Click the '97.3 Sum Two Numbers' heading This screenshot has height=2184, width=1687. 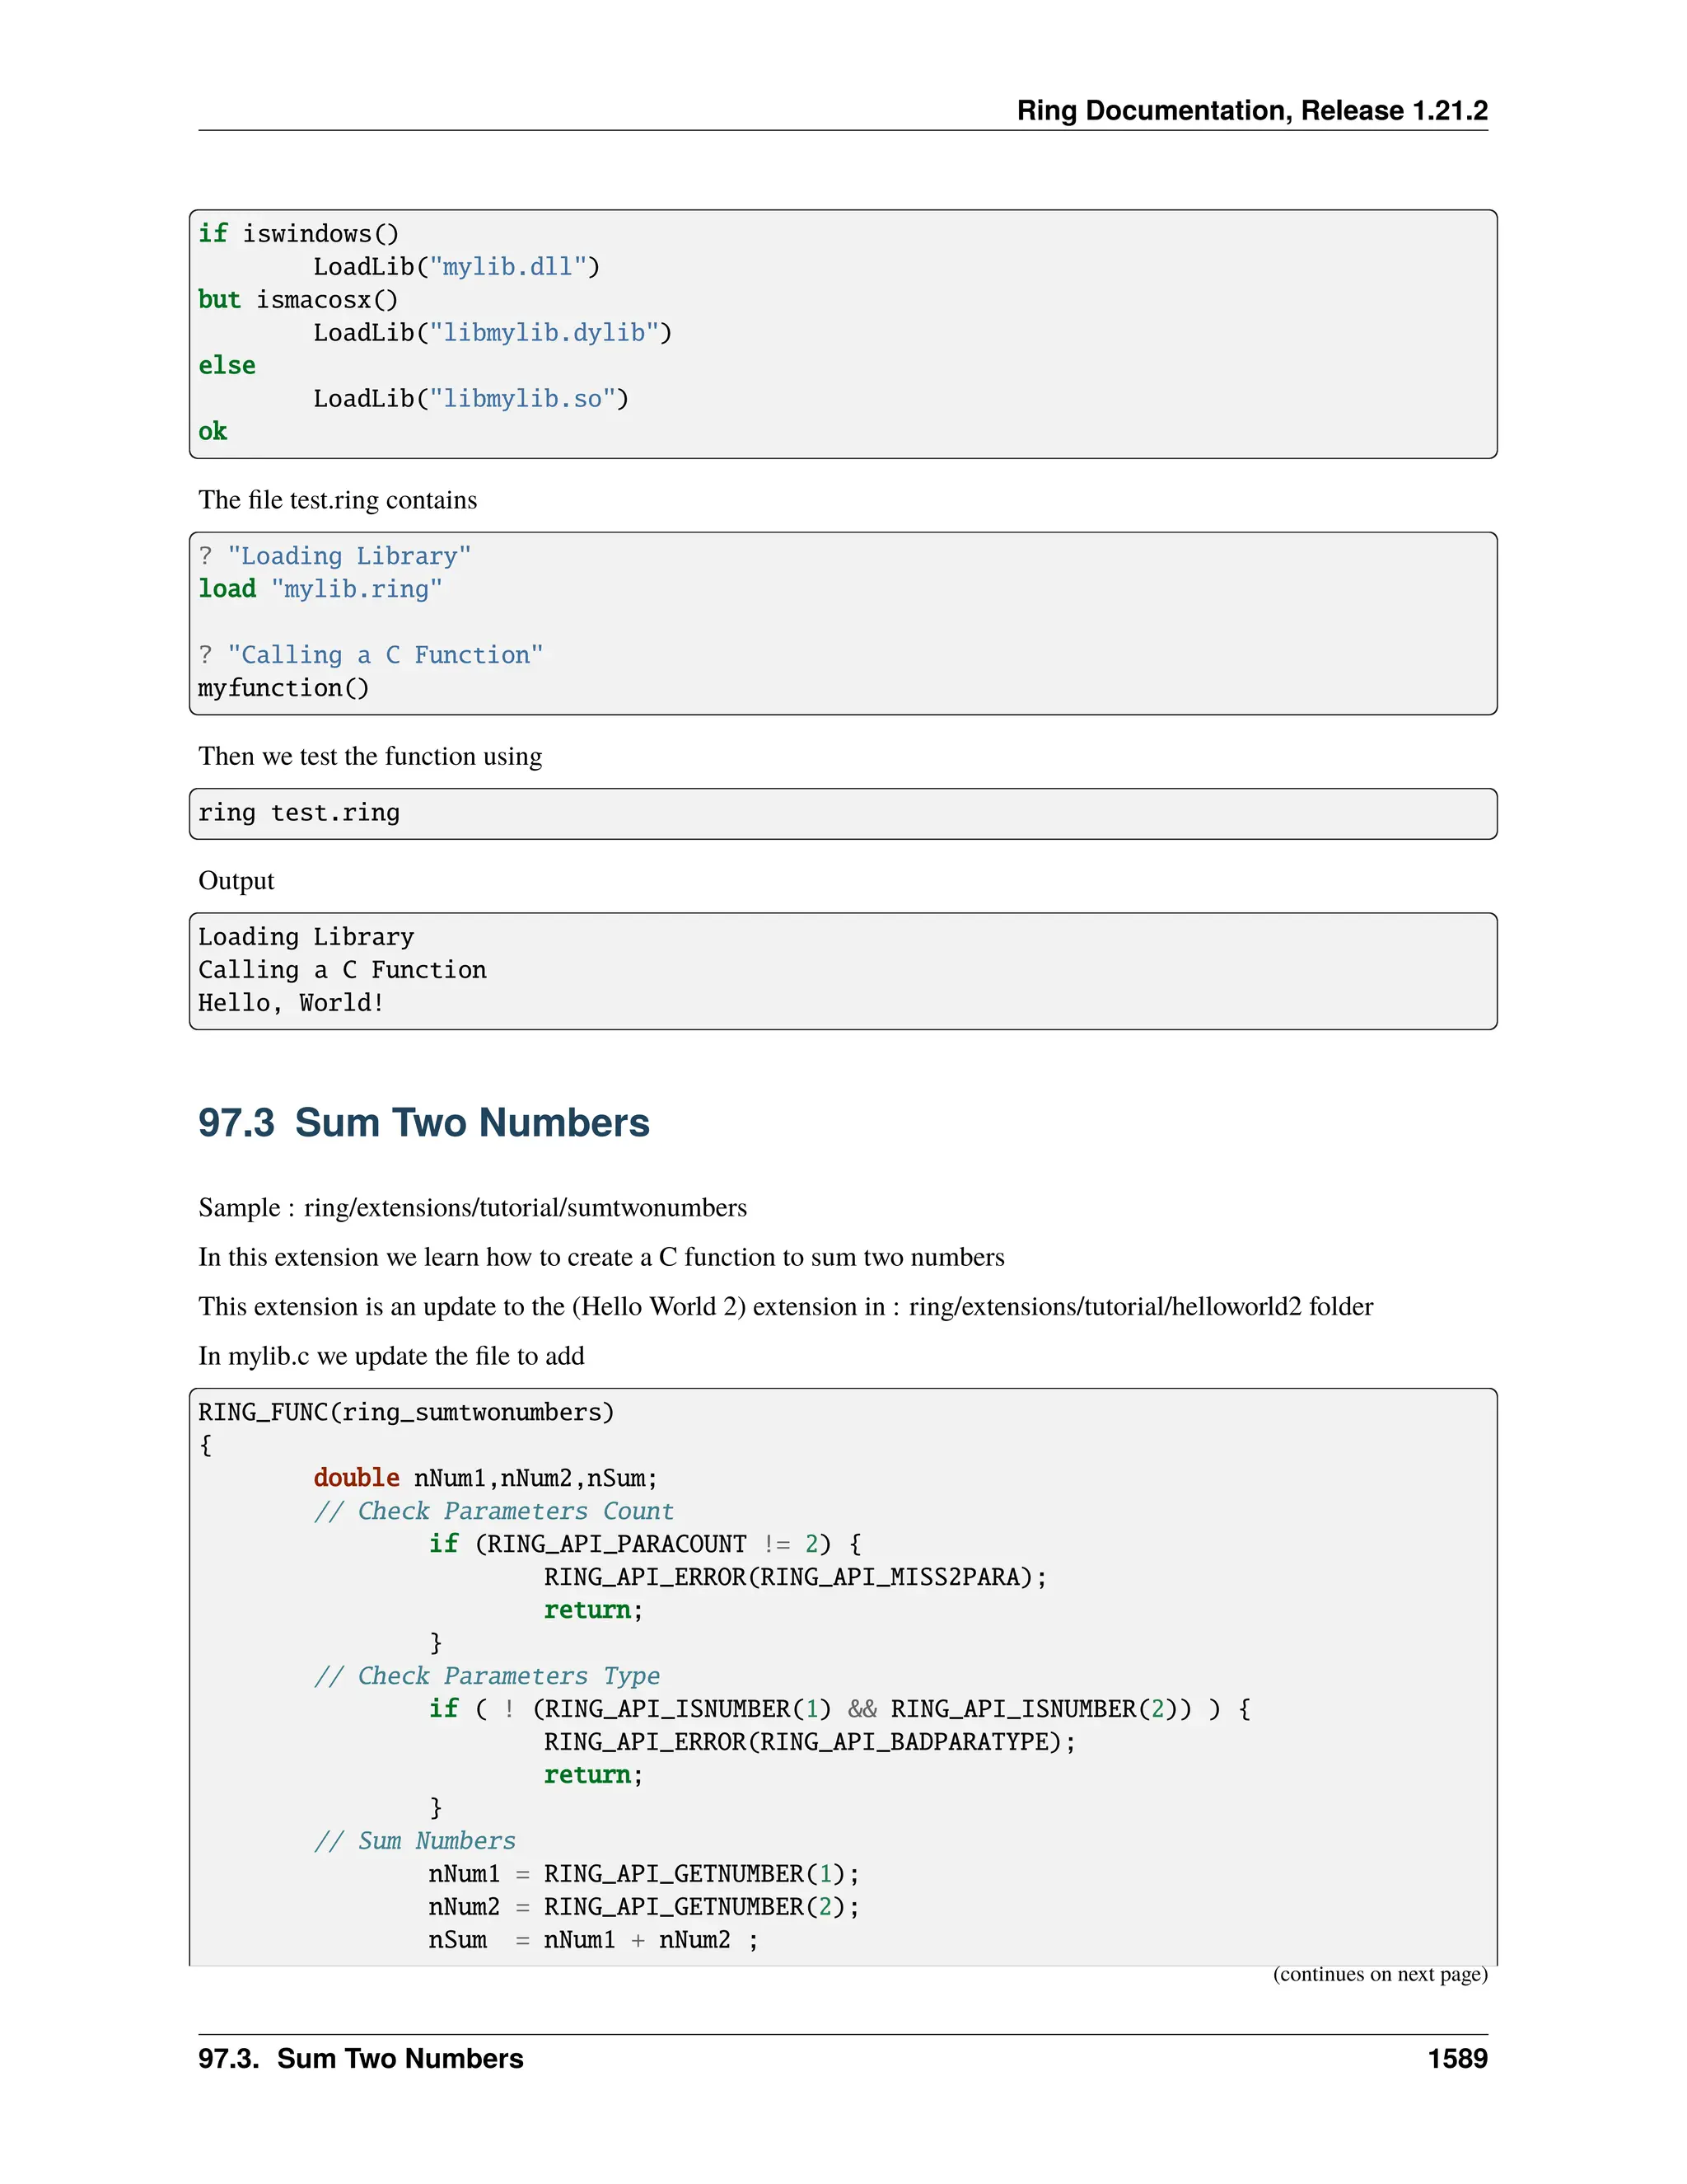coord(423,1123)
